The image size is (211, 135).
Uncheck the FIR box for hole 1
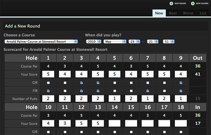pos(48,91)
